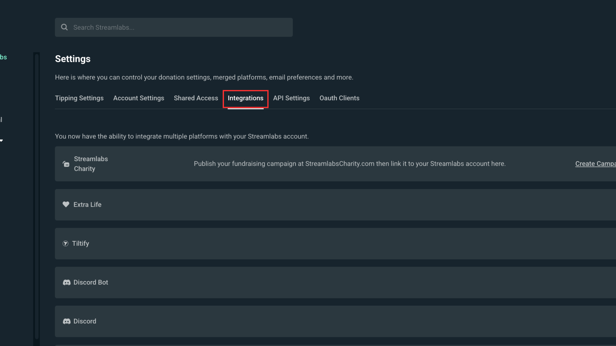The width and height of the screenshot is (616, 346).
Task: Click the sidebar vertical scrollbar
Action: 37,196
